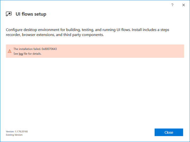Click the red warning triangle icon
Image resolution: width=190 pixels, height=142 pixels.
coord(9,51)
